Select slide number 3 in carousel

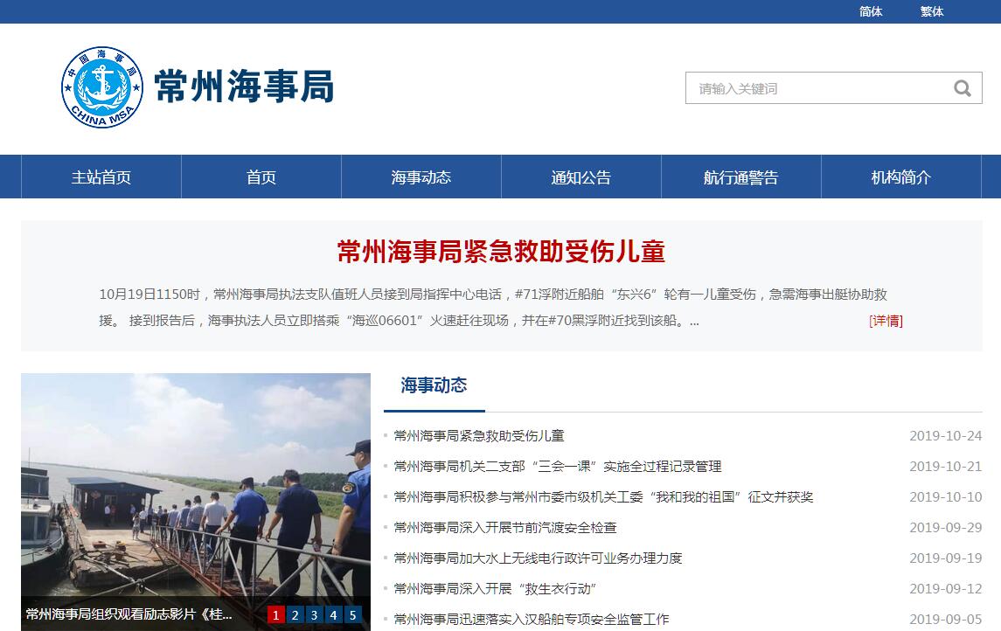point(314,614)
